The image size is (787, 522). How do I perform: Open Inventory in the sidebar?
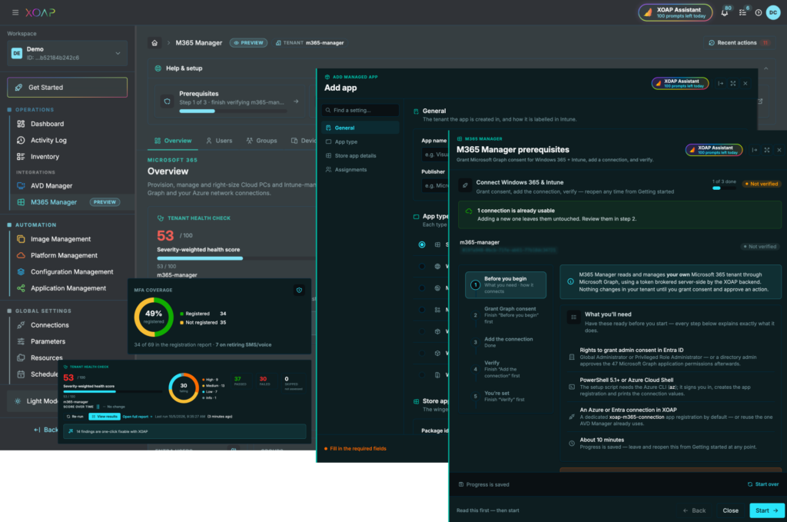(x=45, y=157)
